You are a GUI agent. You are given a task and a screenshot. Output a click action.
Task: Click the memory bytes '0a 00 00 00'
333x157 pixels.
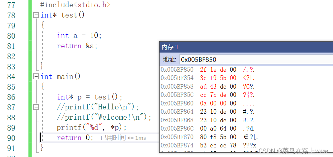[218, 103]
